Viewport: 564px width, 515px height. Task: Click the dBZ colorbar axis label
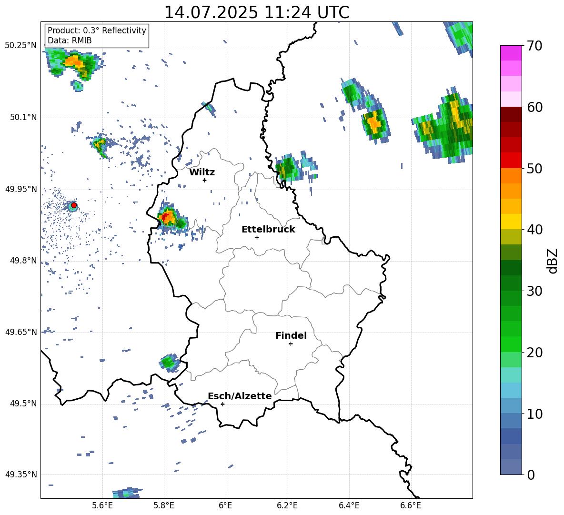pyautogui.click(x=552, y=261)
